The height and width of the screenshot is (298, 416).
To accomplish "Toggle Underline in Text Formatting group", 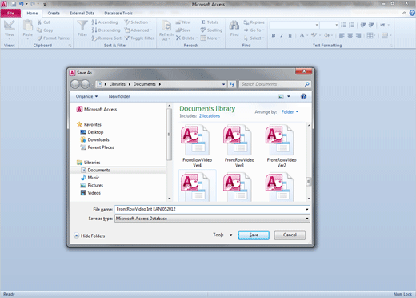I will [x=290, y=35].
